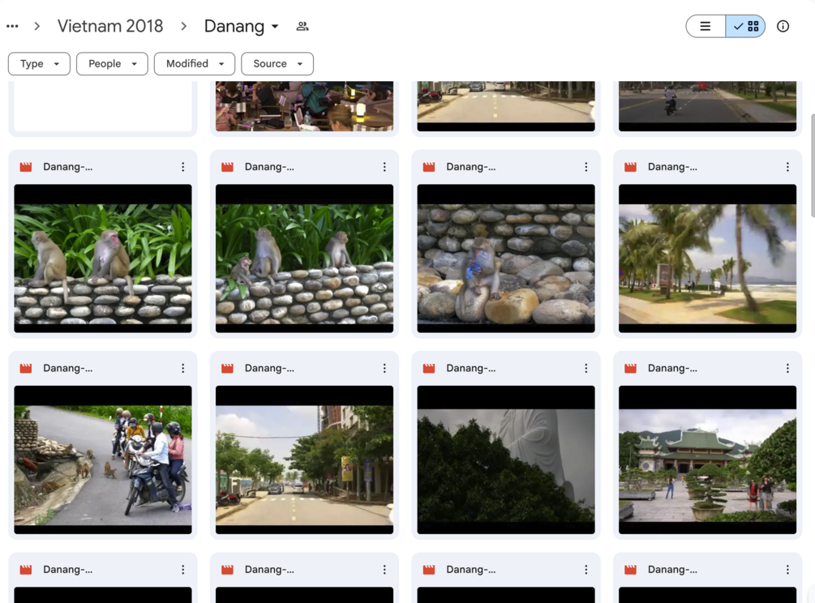
Task: Switch to list layout view
Action: (x=706, y=26)
